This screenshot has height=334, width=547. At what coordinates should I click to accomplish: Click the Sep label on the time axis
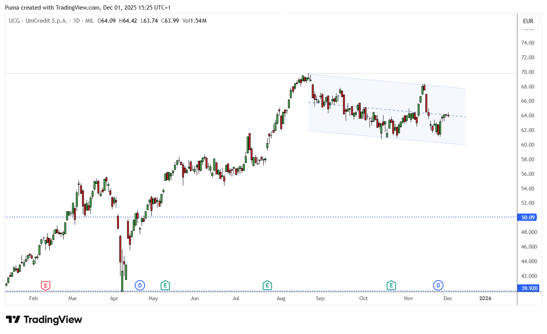[320, 298]
